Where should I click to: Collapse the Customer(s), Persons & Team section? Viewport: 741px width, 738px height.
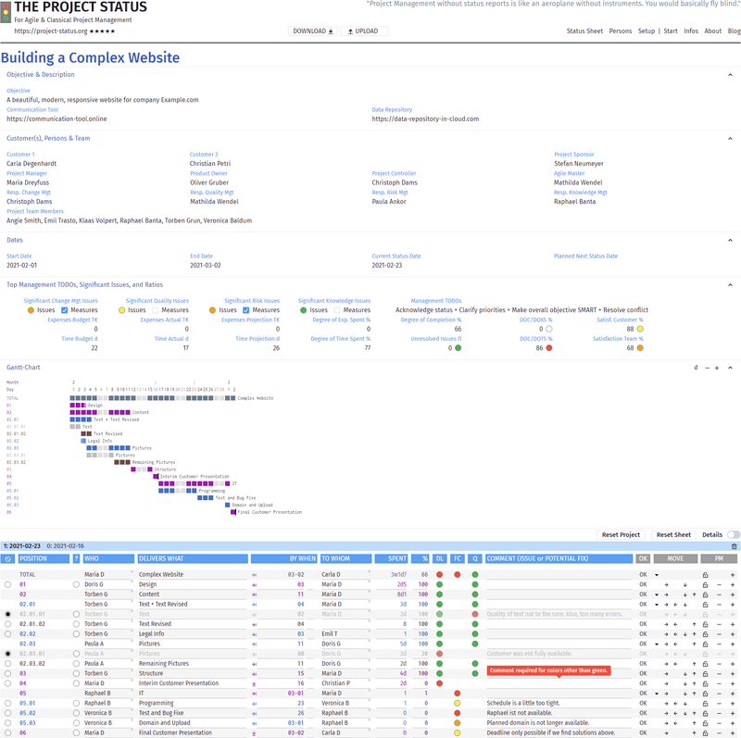tap(730, 138)
